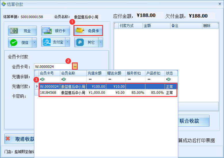Sort by 服务折扣 column header
224x158 pixels.
tap(135, 73)
